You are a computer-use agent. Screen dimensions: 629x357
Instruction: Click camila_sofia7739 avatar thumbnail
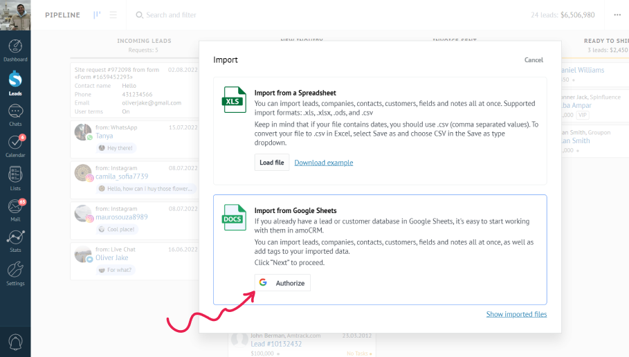click(x=83, y=172)
